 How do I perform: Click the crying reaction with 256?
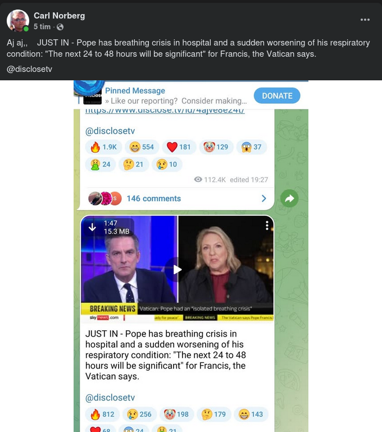pos(139,414)
